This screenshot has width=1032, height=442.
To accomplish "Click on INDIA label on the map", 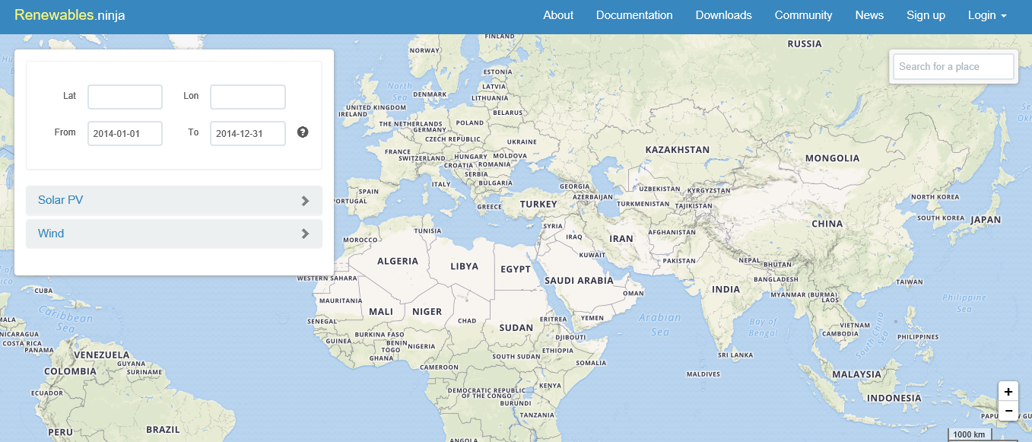I will [x=726, y=289].
